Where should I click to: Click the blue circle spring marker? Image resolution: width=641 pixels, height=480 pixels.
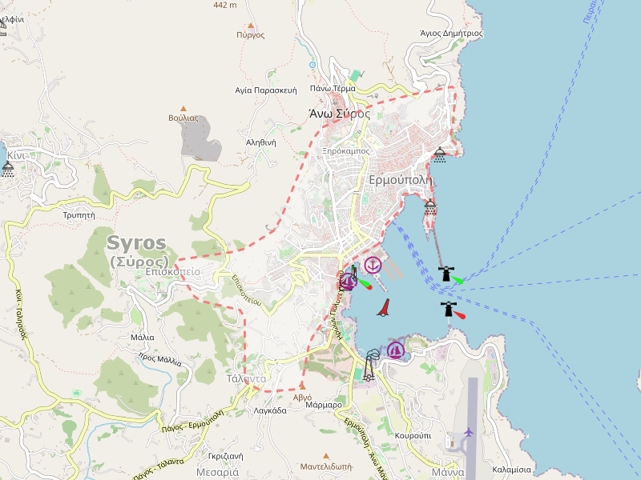[x=312, y=64]
